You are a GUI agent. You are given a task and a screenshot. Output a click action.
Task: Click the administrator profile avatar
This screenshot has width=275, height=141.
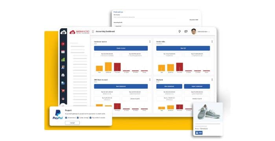tap(194, 31)
